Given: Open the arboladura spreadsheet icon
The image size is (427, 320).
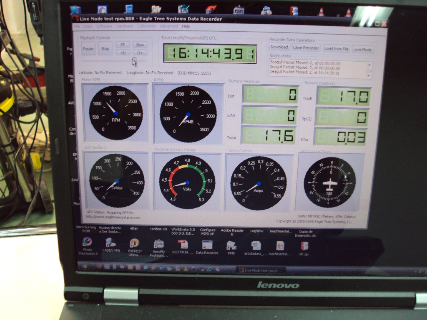Looking at the screenshot, I should tap(256, 246).
